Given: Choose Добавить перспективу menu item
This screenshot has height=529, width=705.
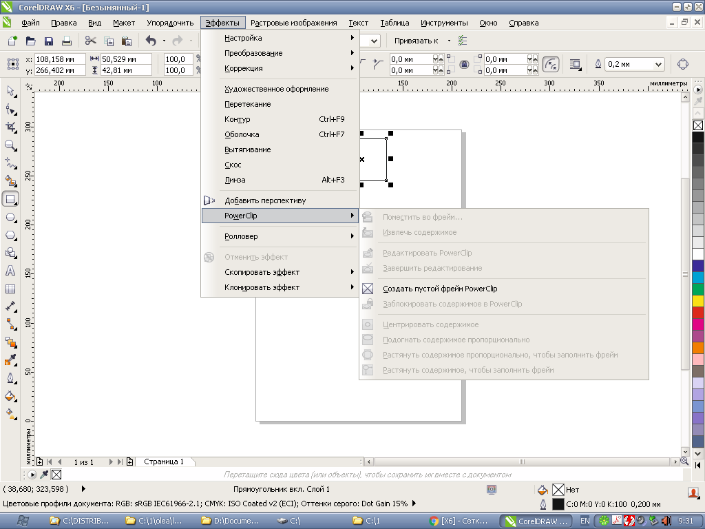Looking at the screenshot, I should coord(281,200).
